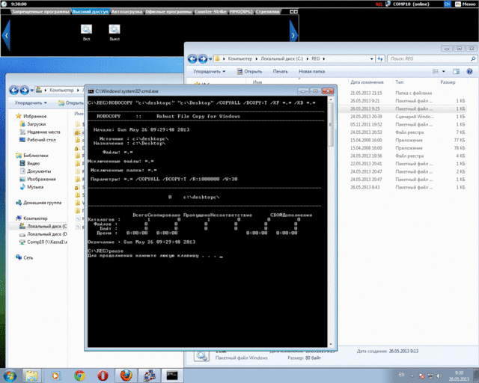Switch to 'MMO(RPG)' tab
The height and width of the screenshot is (383, 479).
(x=241, y=12)
